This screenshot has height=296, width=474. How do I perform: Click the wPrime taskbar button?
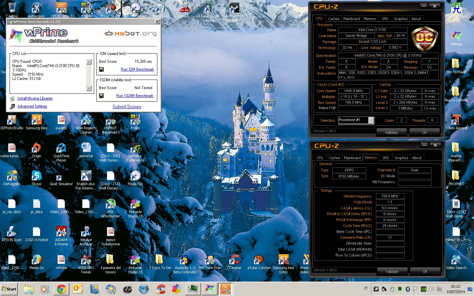click(209, 289)
